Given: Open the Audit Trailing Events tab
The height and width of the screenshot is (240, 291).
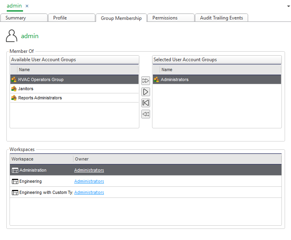Looking at the screenshot, I should (x=222, y=18).
